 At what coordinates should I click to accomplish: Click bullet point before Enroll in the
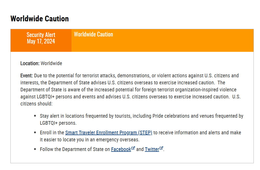point(35,133)
